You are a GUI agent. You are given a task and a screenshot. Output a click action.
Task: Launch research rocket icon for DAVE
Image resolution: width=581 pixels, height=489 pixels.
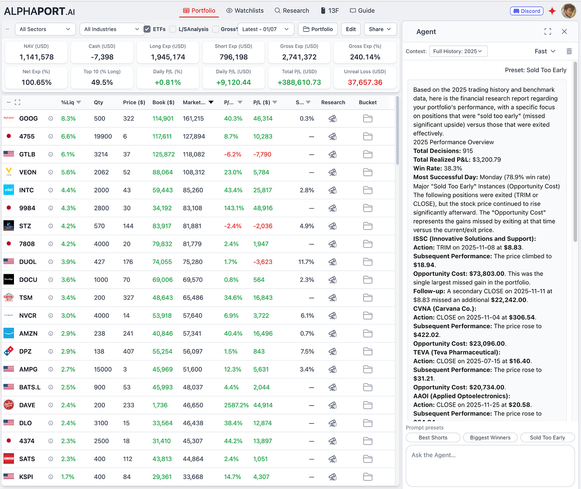coord(332,405)
